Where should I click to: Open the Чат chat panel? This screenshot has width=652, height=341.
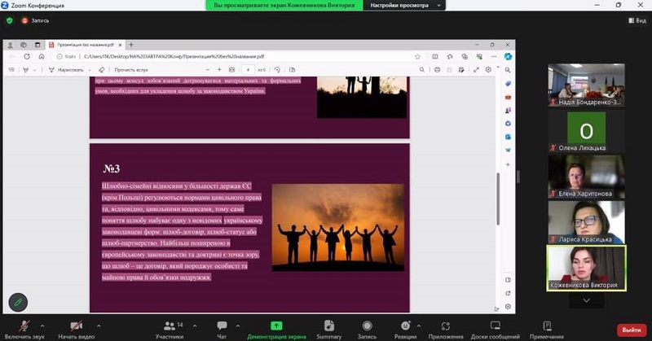point(222,326)
